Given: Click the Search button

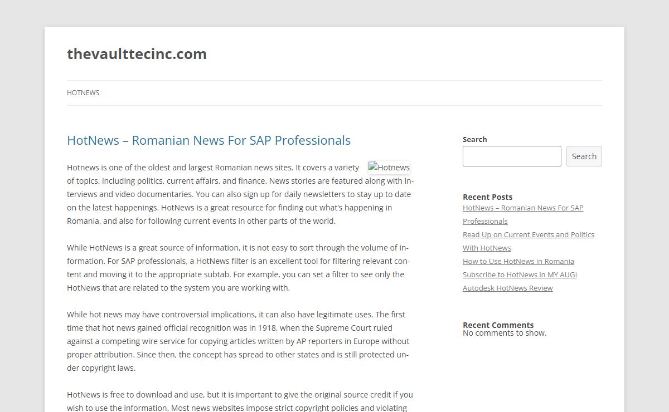Looking at the screenshot, I should (584, 156).
